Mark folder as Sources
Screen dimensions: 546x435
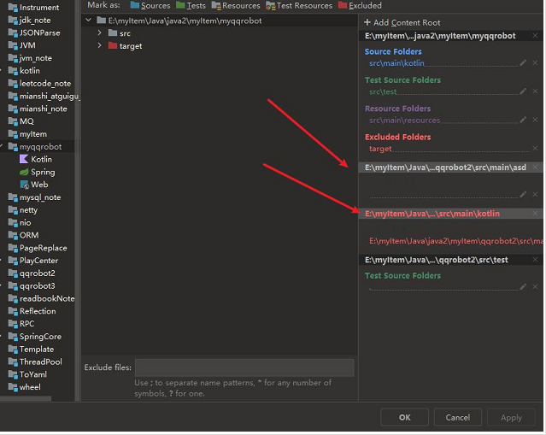coord(150,6)
